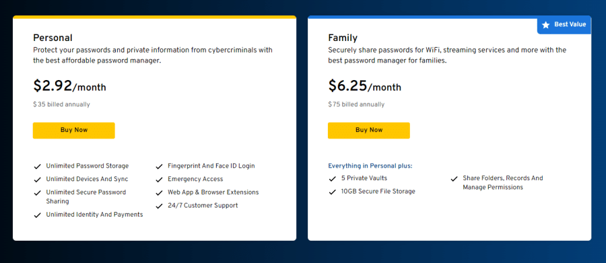Image resolution: width=606 pixels, height=263 pixels.
Task: Click the Personal plan heading
Action: click(53, 38)
